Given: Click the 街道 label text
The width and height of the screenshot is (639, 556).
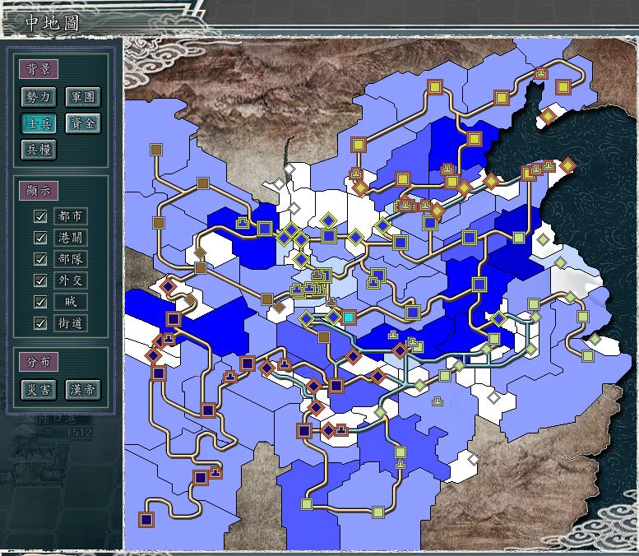Looking at the screenshot, I should (71, 323).
